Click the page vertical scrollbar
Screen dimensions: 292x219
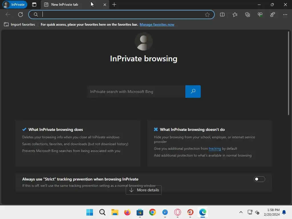click(x=289, y=74)
